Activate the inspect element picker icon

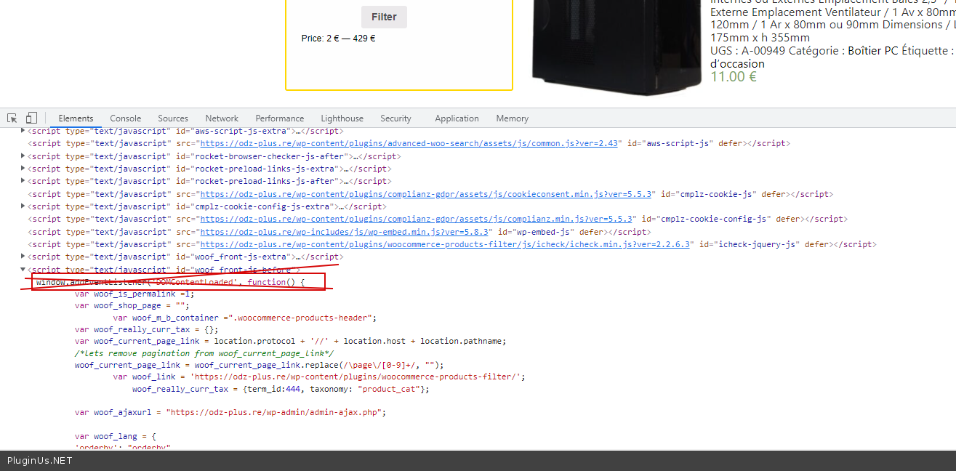pyautogui.click(x=12, y=118)
